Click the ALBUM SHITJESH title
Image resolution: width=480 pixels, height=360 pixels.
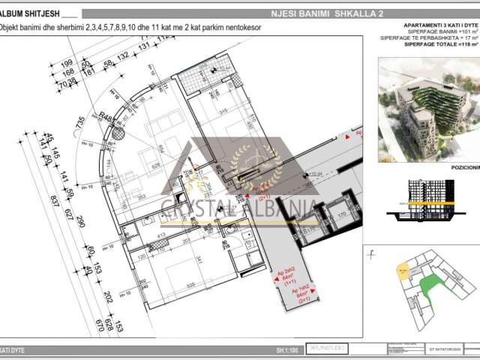30,14
